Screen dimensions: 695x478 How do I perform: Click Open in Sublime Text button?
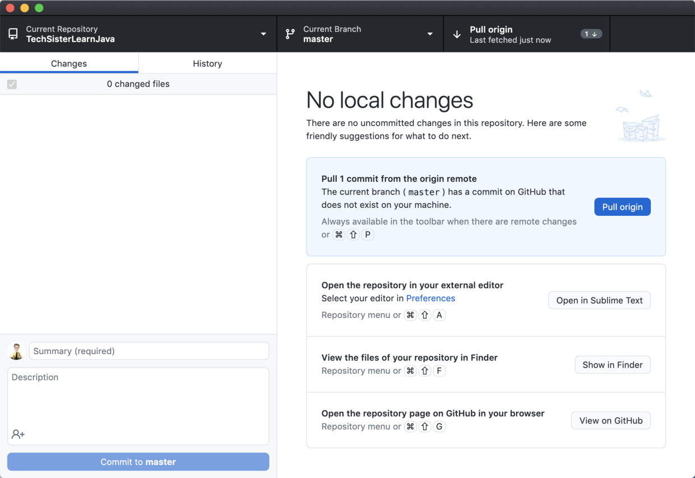click(599, 300)
